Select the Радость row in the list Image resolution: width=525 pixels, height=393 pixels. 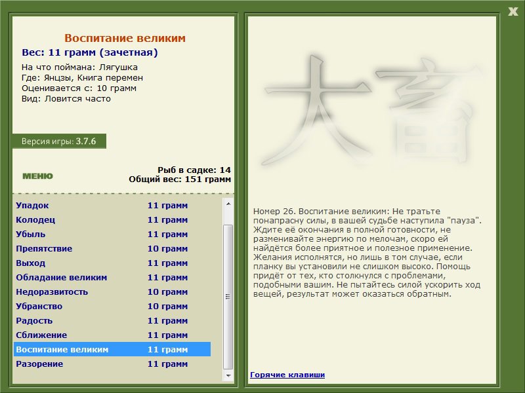click(x=112, y=320)
